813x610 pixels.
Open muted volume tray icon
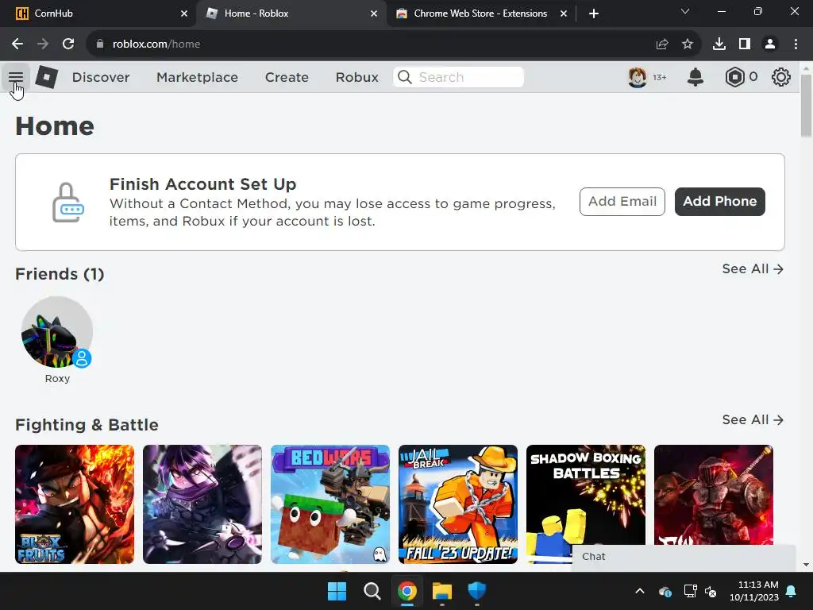(711, 591)
